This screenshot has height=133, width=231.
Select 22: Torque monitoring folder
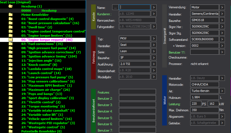tap(43, 106)
